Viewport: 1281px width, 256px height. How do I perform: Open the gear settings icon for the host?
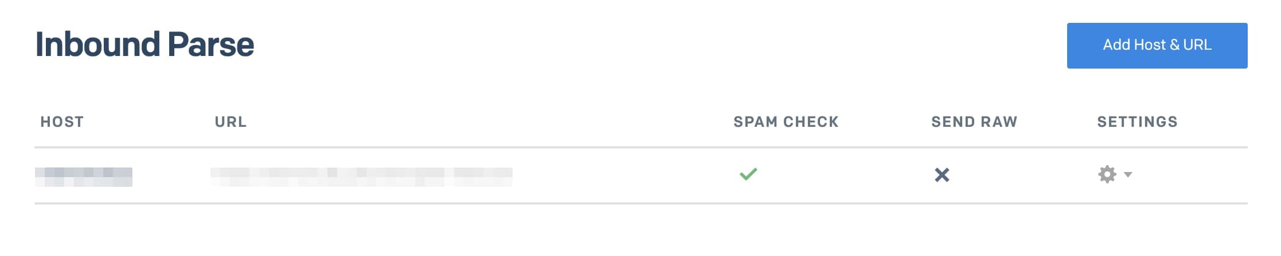click(x=1107, y=174)
